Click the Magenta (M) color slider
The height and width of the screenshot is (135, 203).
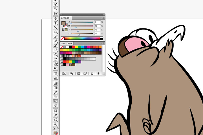[82, 26]
